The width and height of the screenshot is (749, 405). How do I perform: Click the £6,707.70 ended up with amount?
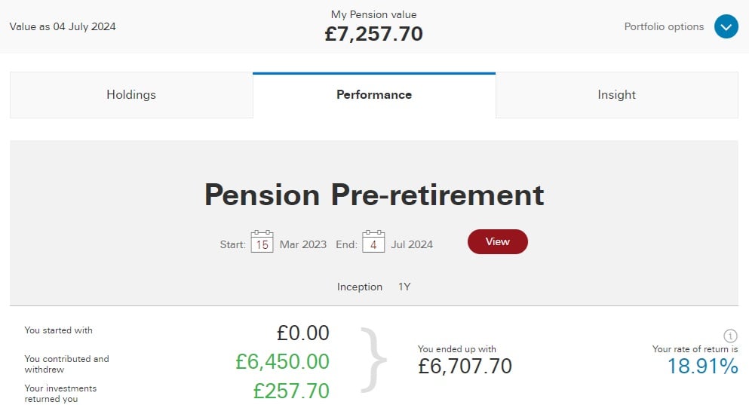tap(465, 367)
